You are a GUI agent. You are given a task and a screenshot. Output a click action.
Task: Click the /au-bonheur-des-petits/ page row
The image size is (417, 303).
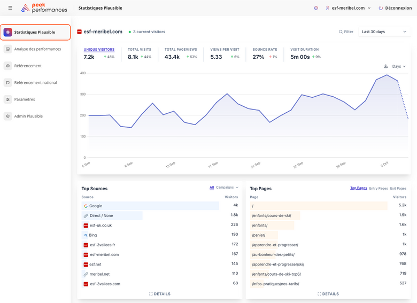coord(328,254)
